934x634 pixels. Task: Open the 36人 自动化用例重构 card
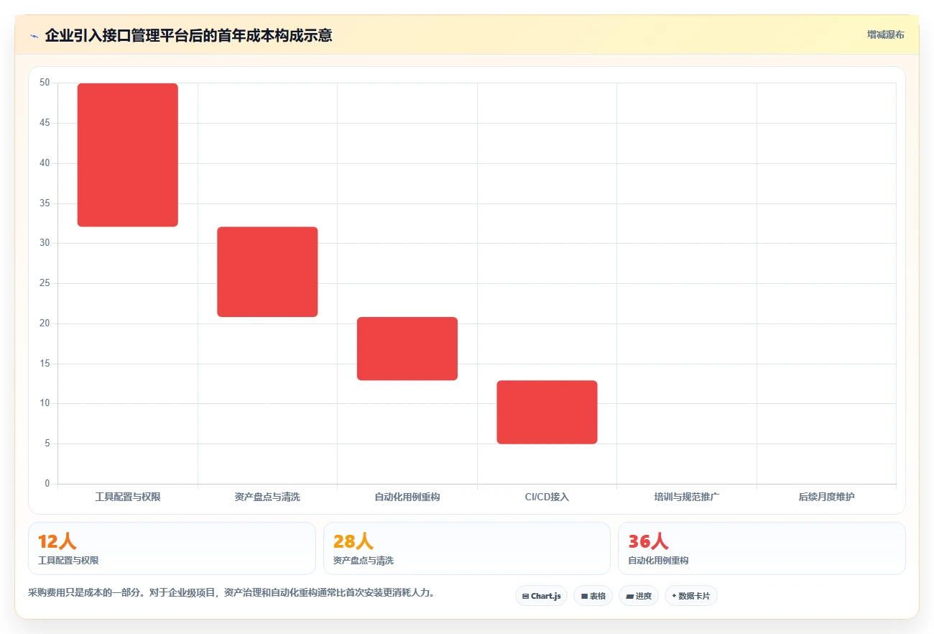[x=762, y=548]
